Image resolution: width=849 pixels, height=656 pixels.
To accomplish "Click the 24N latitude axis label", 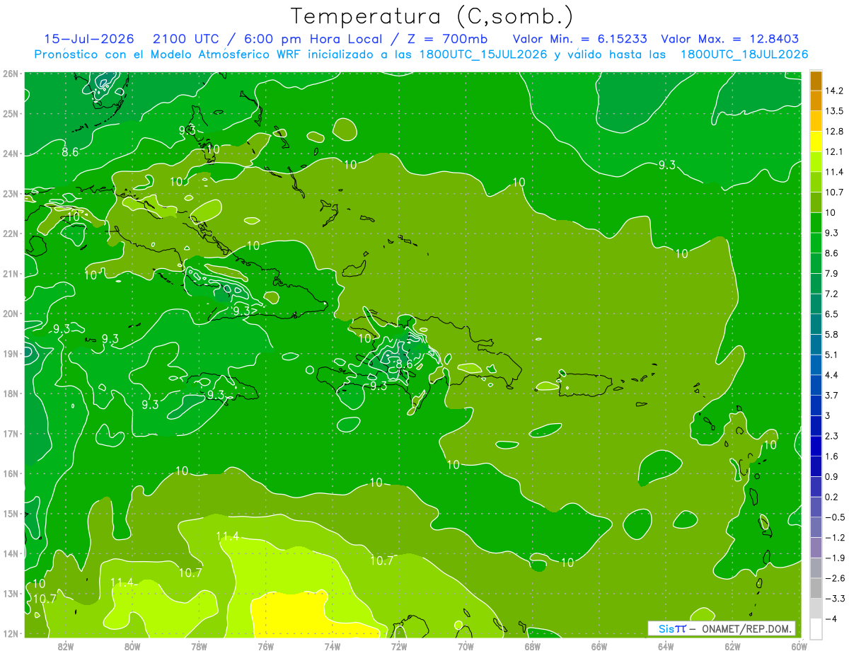I will 11,154.
